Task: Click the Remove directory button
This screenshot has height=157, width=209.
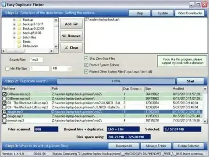Action: pyautogui.click(x=71, y=36)
